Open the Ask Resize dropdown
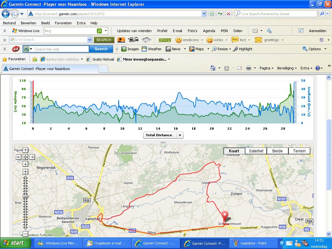This screenshot has width=332, height=249. coord(221,49)
